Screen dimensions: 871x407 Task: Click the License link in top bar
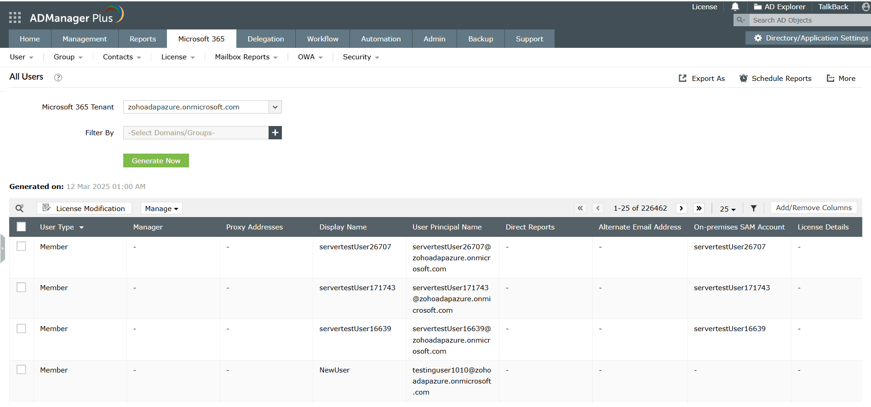pos(705,7)
